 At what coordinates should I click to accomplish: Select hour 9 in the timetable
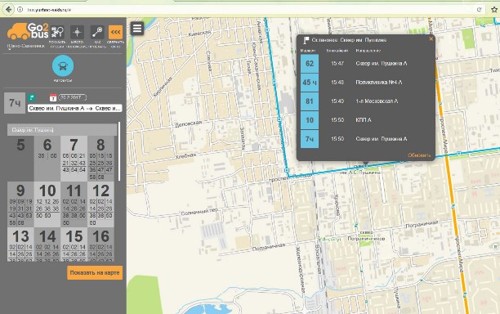click(x=20, y=204)
